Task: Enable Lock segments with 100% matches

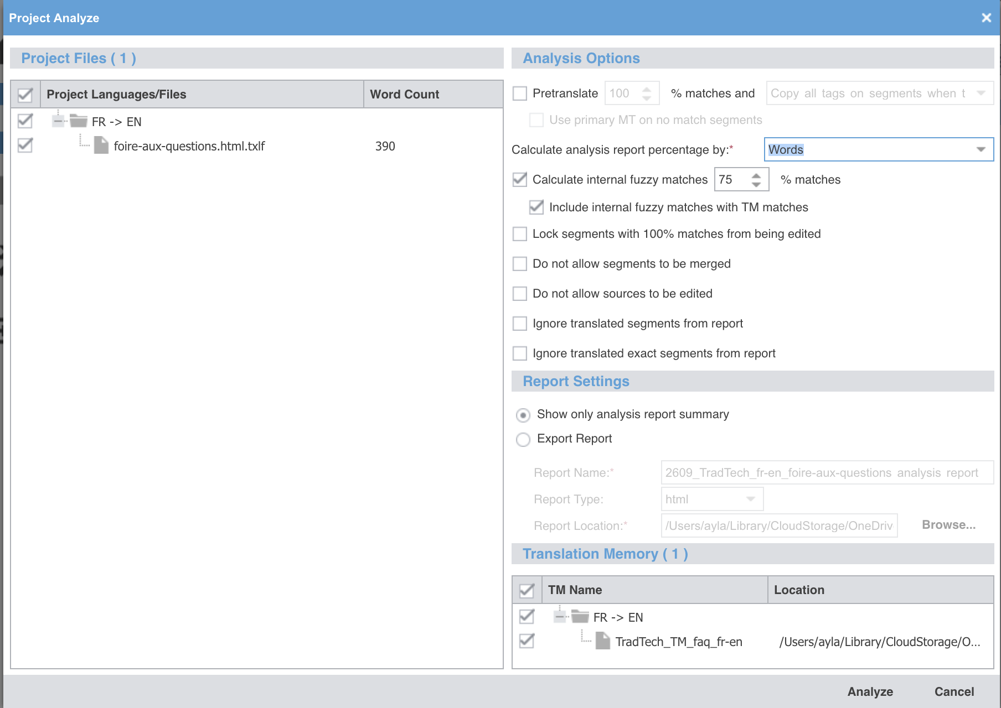Action: [520, 234]
